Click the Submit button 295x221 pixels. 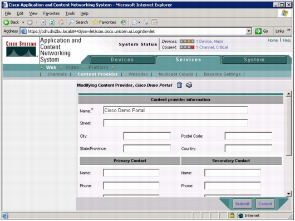[x=242, y=204]
